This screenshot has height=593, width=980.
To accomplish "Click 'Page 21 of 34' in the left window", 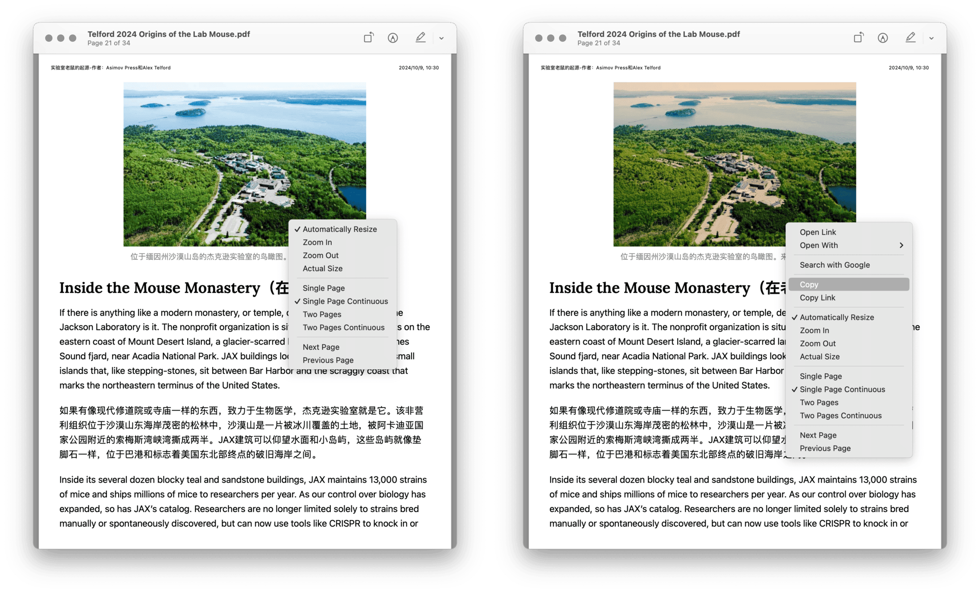I will click(109, 43).
